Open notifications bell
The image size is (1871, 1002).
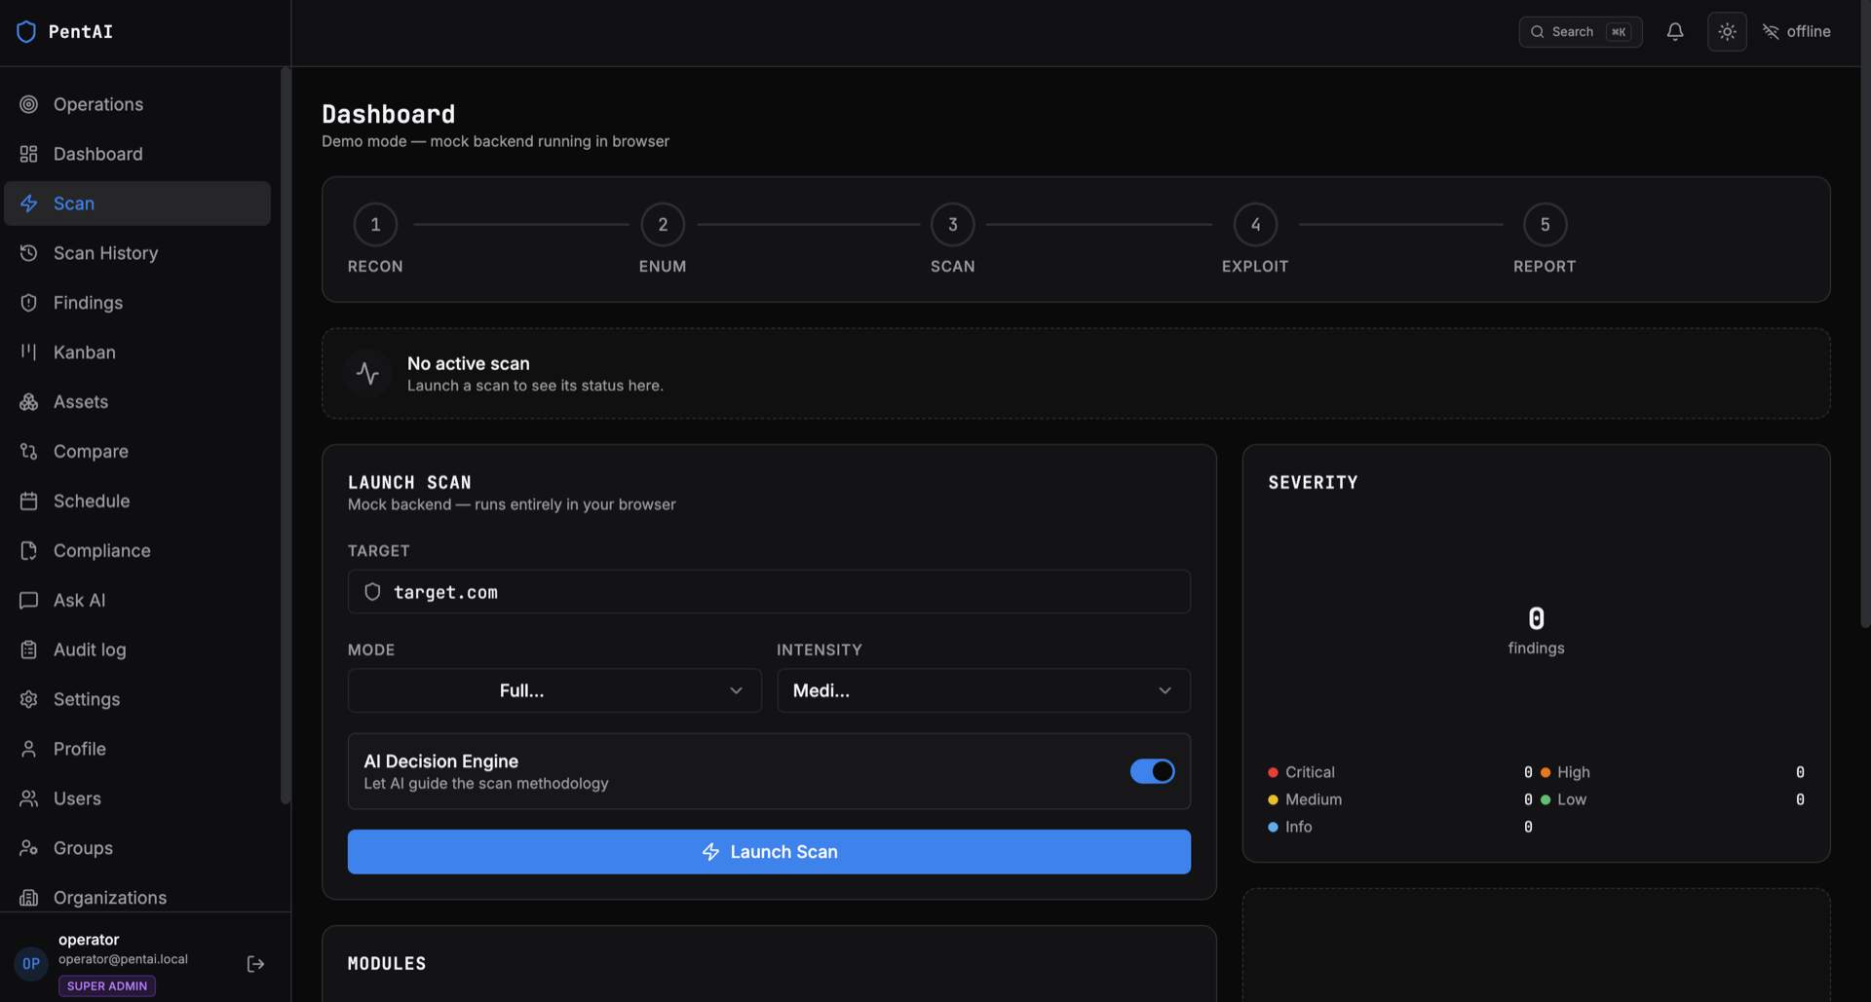1675,32
